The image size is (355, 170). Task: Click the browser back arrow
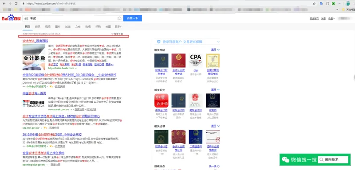(4, 4)
